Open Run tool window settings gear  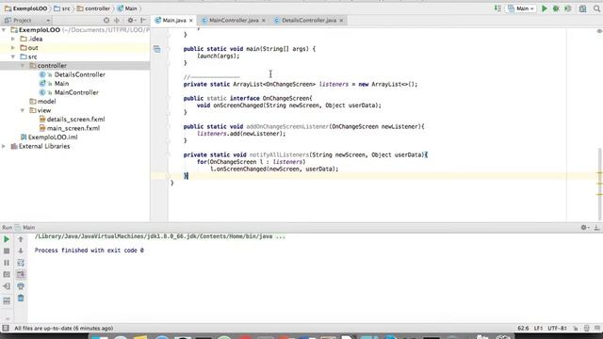(584, 228)
